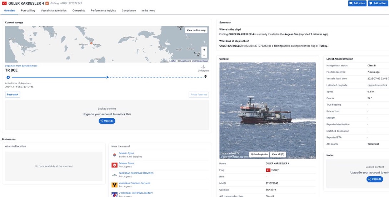Zoom out on the voyage map
This screenshot has height=197, width=389.
tap(204, 55)
